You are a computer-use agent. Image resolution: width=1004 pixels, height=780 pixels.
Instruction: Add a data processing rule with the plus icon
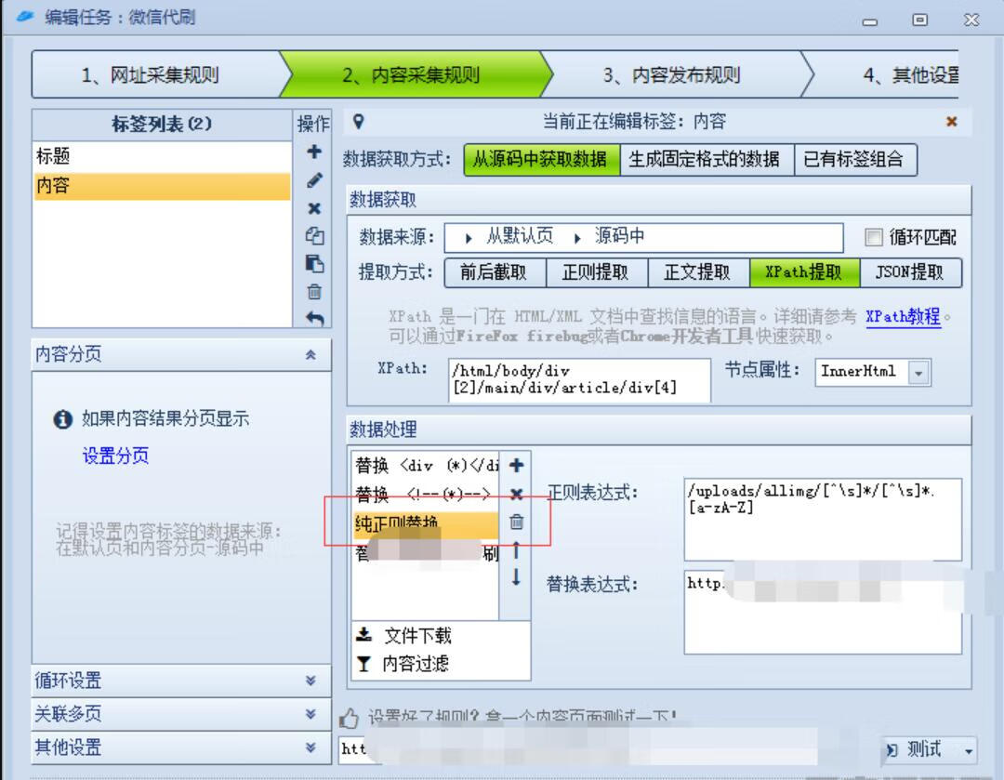[516, 466]
